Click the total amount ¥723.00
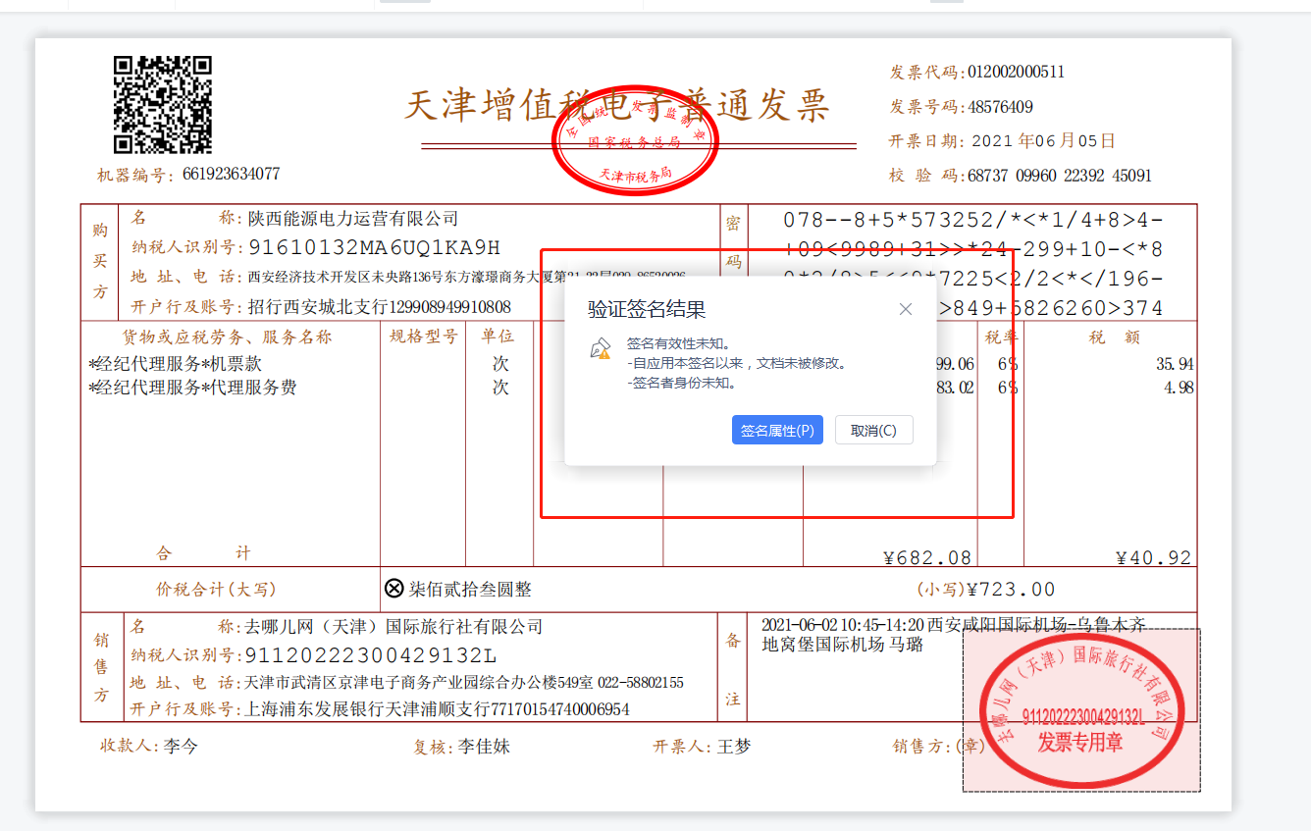This screenshot has height=831, width=1311. coord(1011,590)
